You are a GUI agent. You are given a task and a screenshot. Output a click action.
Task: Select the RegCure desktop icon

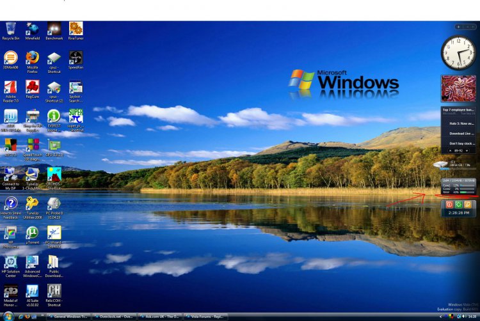[33, 90]
